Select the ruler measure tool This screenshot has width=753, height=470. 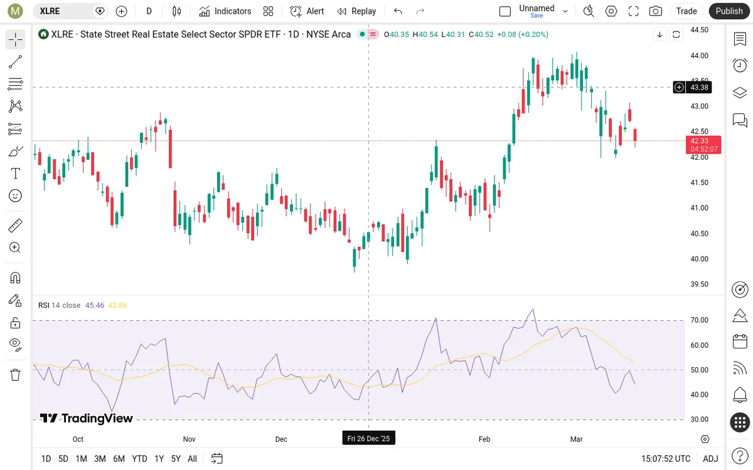16,225
